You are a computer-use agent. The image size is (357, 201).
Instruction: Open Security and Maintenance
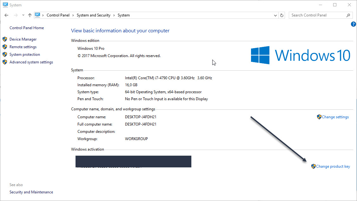(x=31, y=192)
